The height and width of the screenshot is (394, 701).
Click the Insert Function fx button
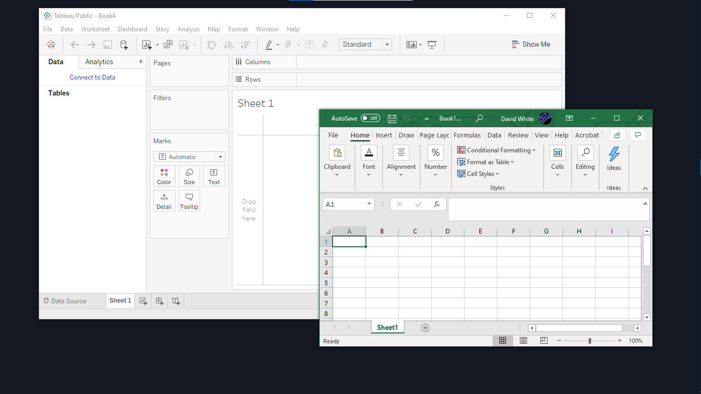tap(437, 204)
